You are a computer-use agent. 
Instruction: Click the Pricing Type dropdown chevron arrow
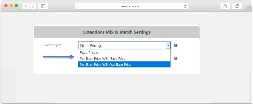coord(168,46)
